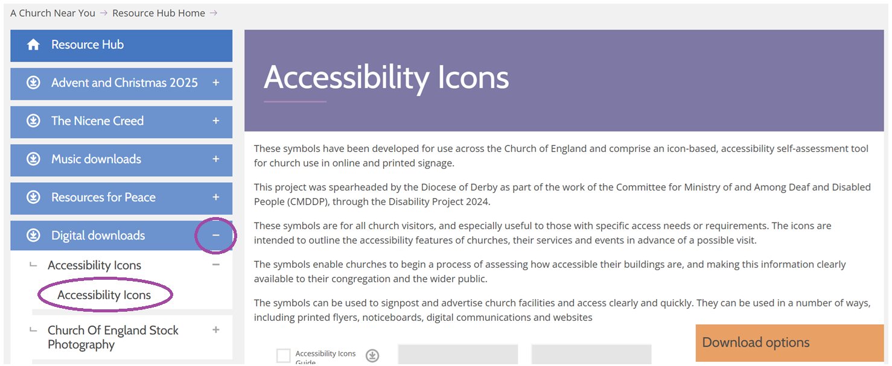The height and width of the screenshot is (366, 892).
Task: Expand the Advent and Christmas 2025 section
Action: [215, 83]
